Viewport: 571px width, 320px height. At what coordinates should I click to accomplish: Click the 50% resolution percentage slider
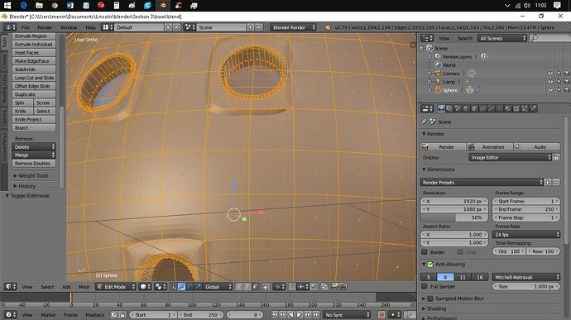(454, 217)
